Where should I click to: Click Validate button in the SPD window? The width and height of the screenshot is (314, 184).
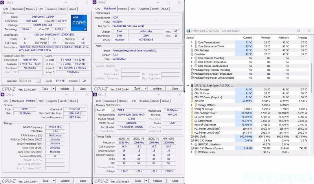point(158,180)
